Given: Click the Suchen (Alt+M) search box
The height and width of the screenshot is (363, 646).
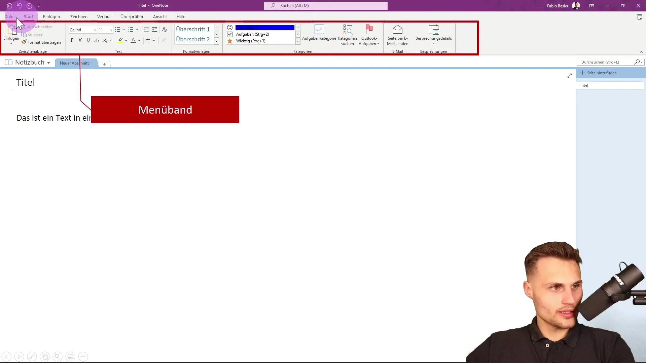Looking at the screenshot, I should [326, 6].
